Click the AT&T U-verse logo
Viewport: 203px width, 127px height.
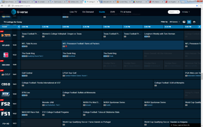[19, 12]
